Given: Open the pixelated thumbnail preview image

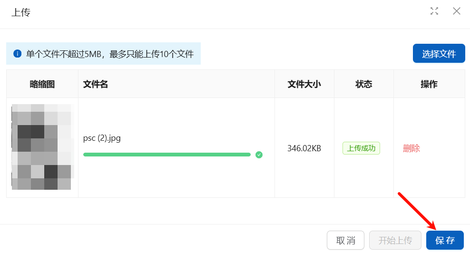Looking at the screenshot, I should pyautogui.click(x=41, y=147).
